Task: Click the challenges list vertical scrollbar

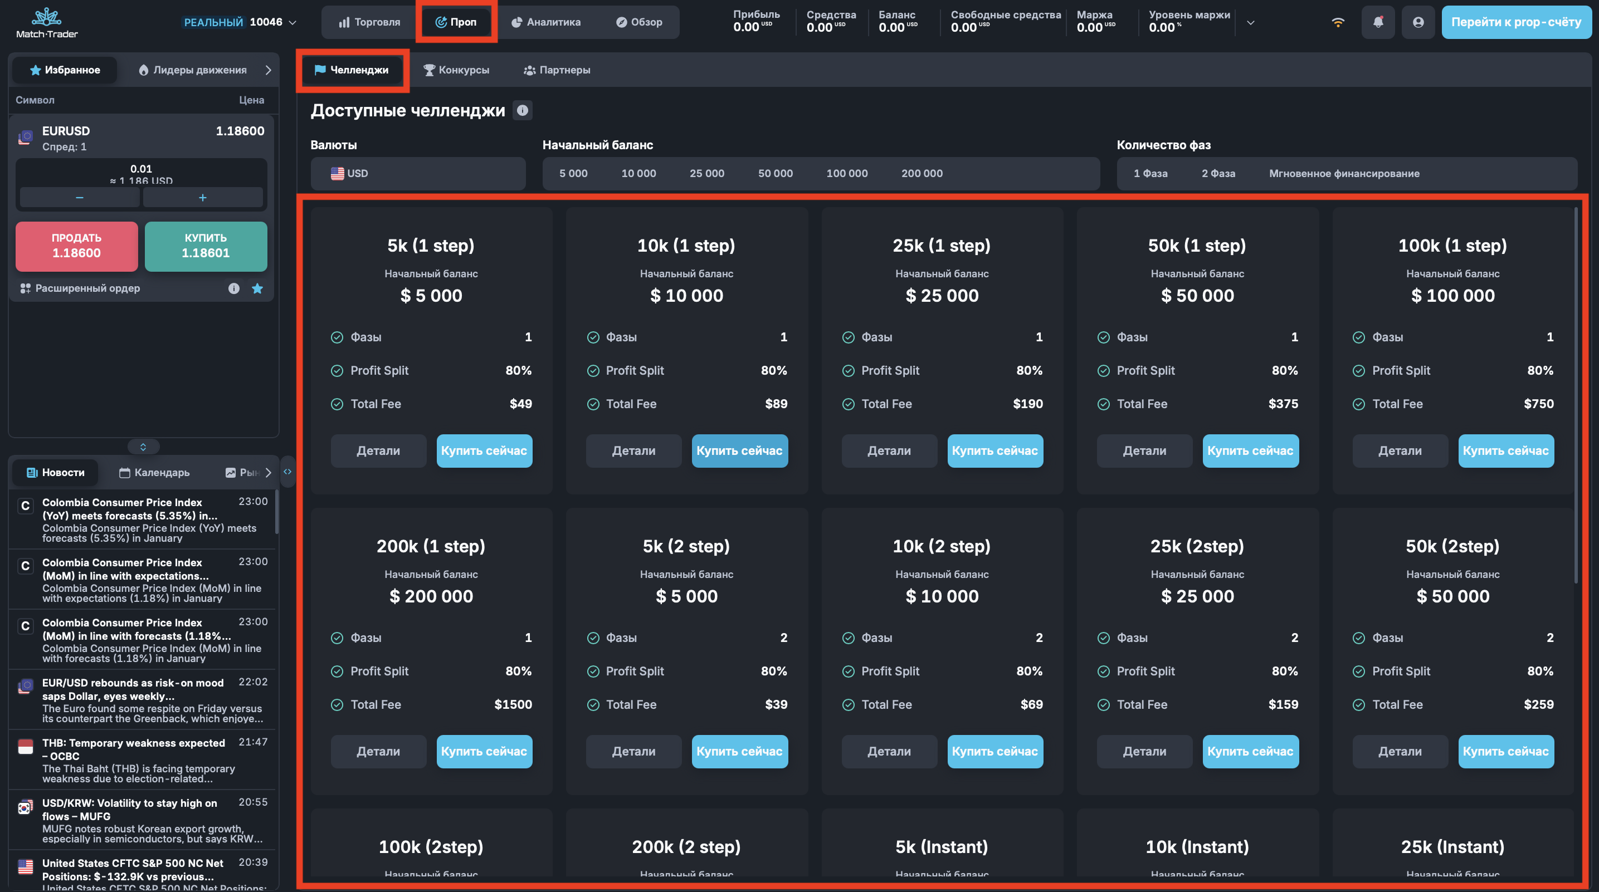Action: [x=1576, y=397]
